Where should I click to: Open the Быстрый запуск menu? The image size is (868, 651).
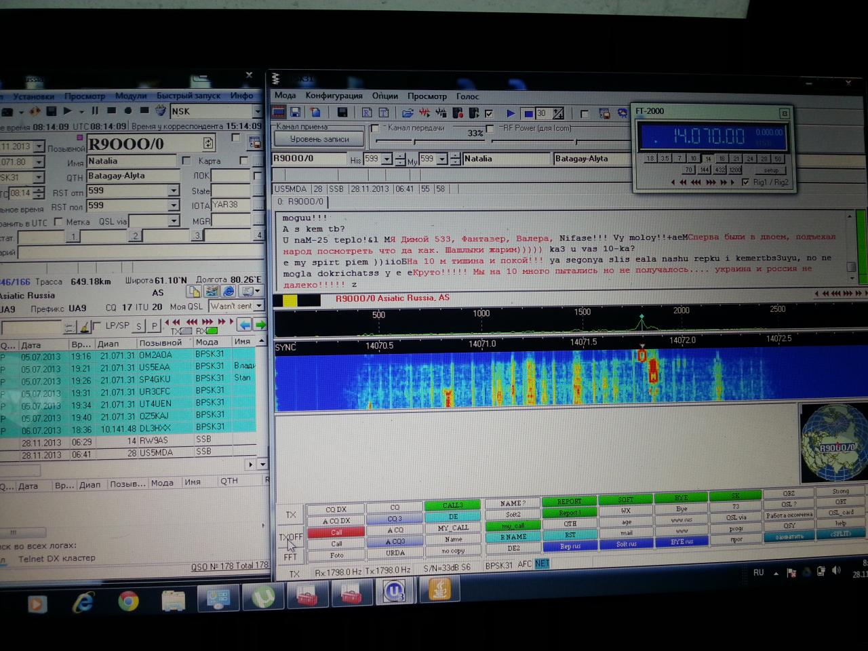tap(189, 96)
